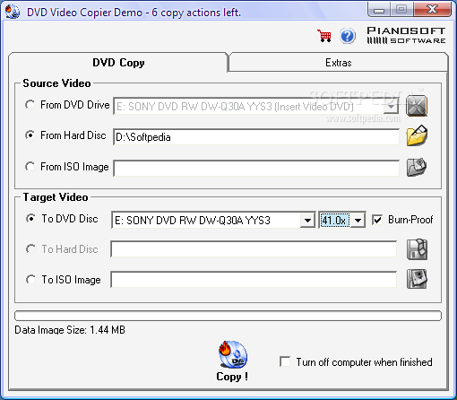Enable Turn off computer when finished
Image resolution: width=457 pixels, height=400 pixels.
[285, 361]
